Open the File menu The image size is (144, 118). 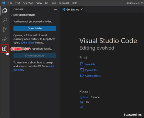10,3
